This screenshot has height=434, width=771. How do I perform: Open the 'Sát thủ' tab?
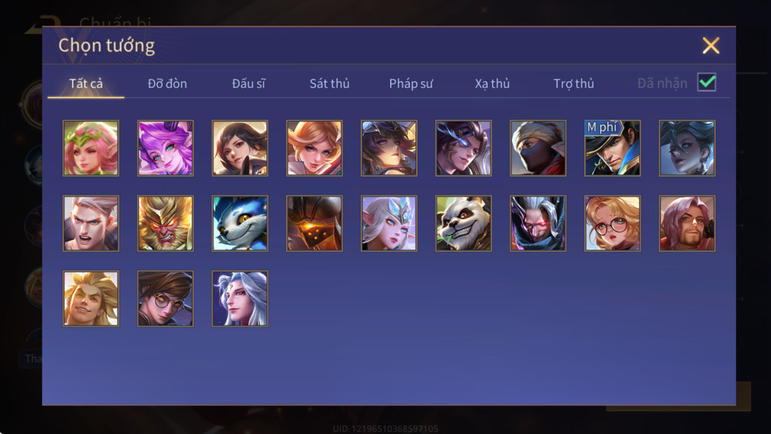tap(329, 83)
